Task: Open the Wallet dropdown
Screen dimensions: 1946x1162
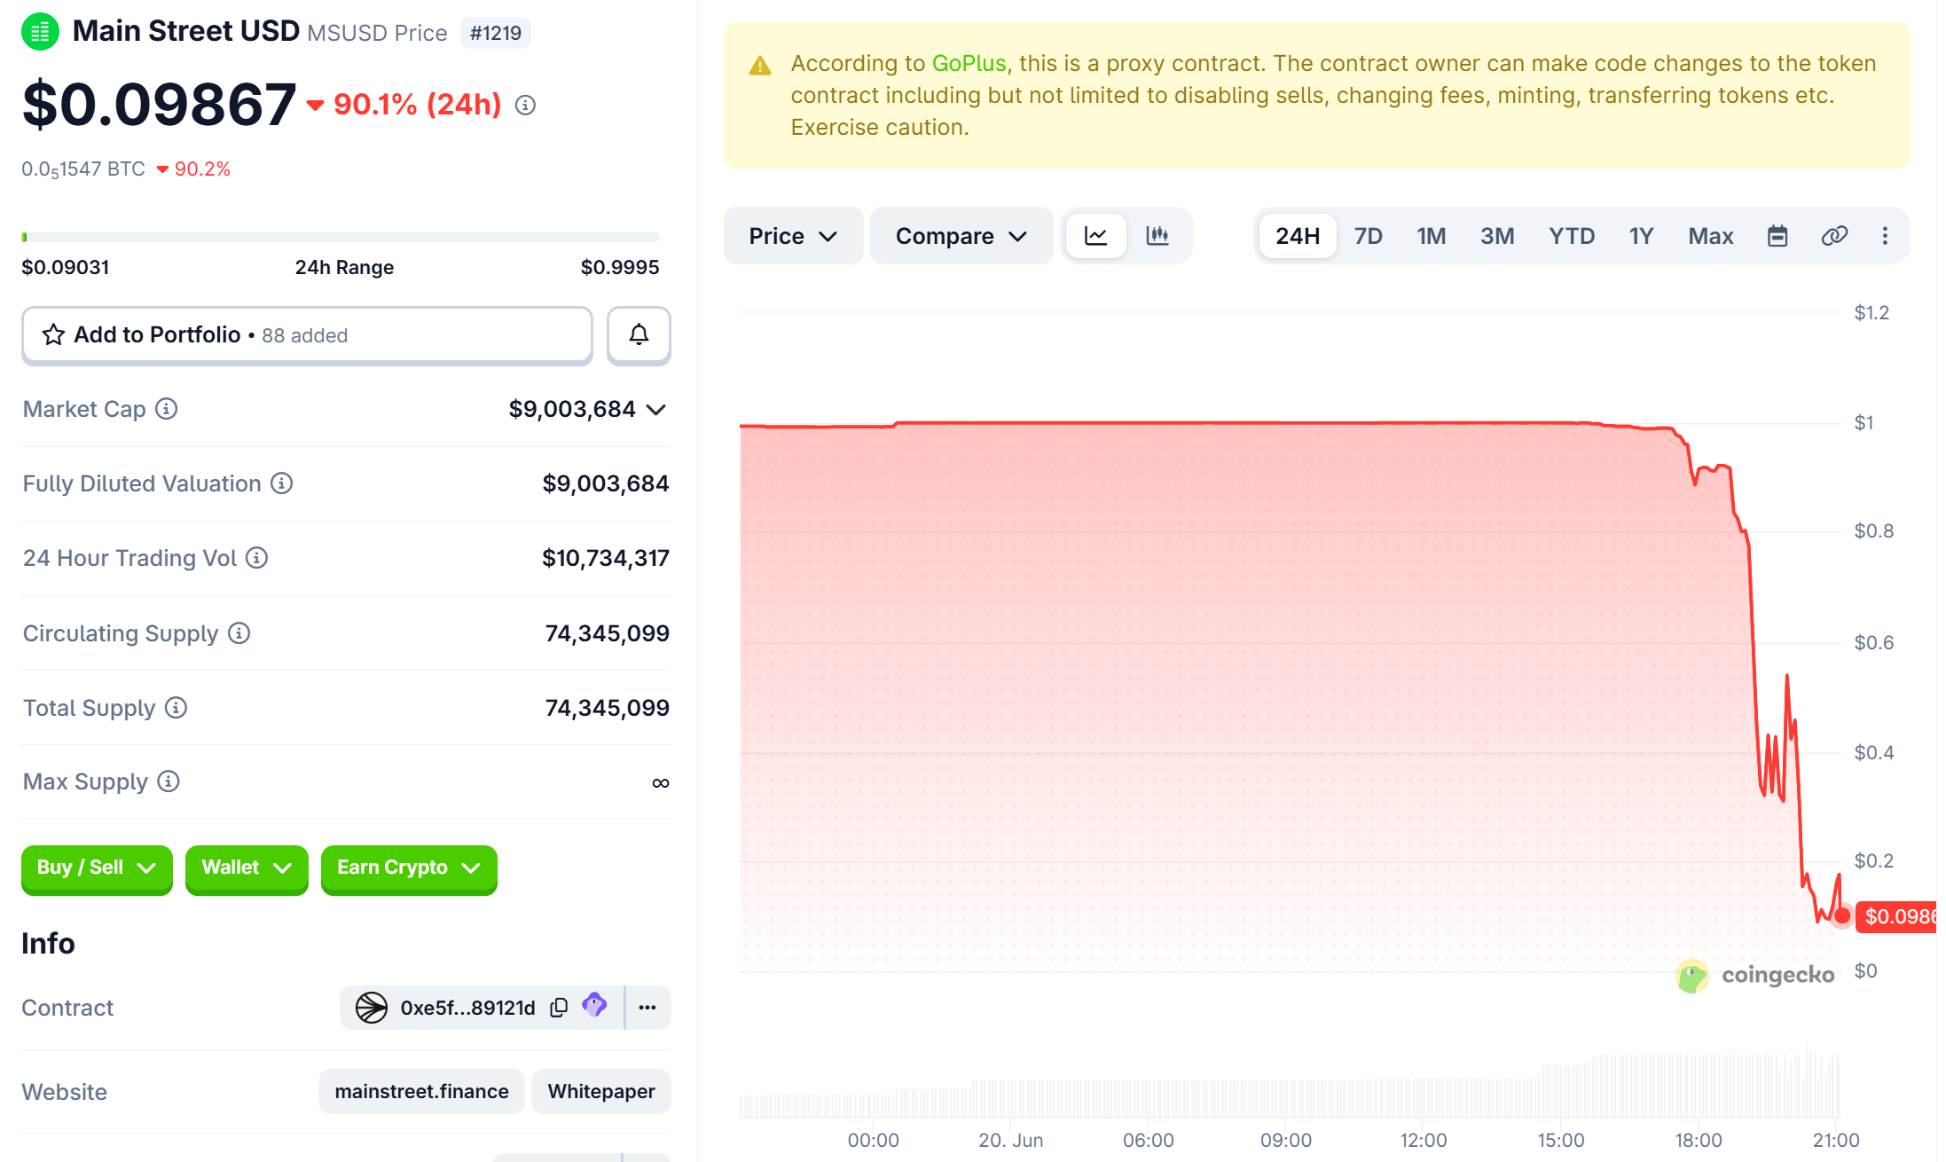Action: point(247,868)
